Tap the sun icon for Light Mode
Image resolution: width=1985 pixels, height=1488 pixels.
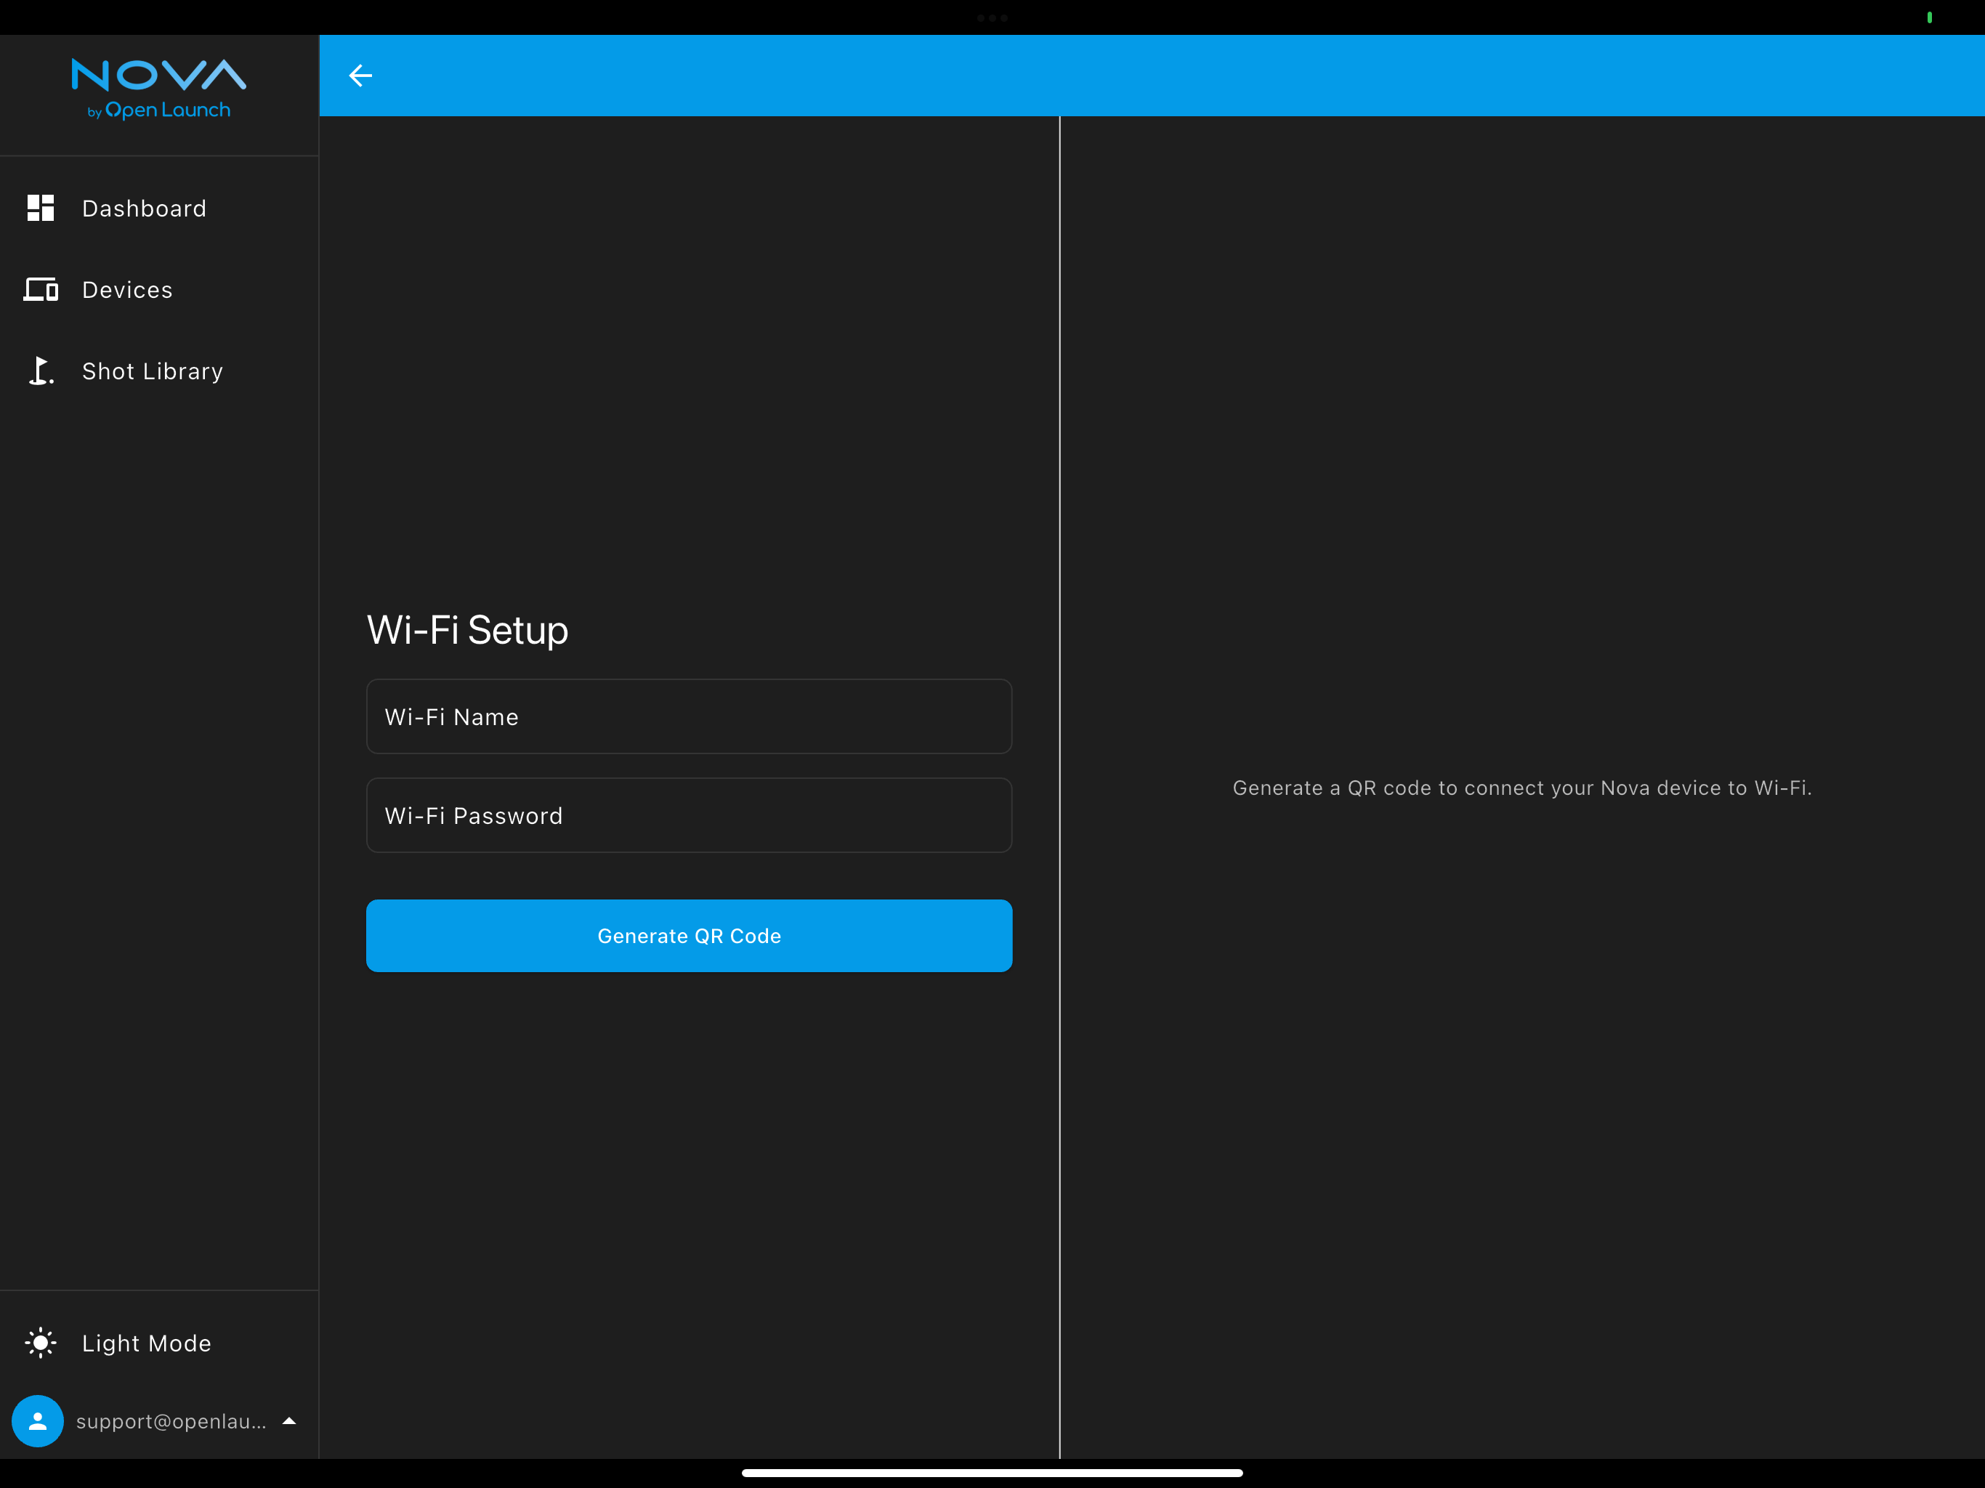[41, 1343]
